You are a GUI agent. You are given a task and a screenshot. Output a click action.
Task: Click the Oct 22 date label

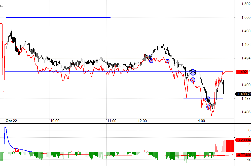point(11,121)
